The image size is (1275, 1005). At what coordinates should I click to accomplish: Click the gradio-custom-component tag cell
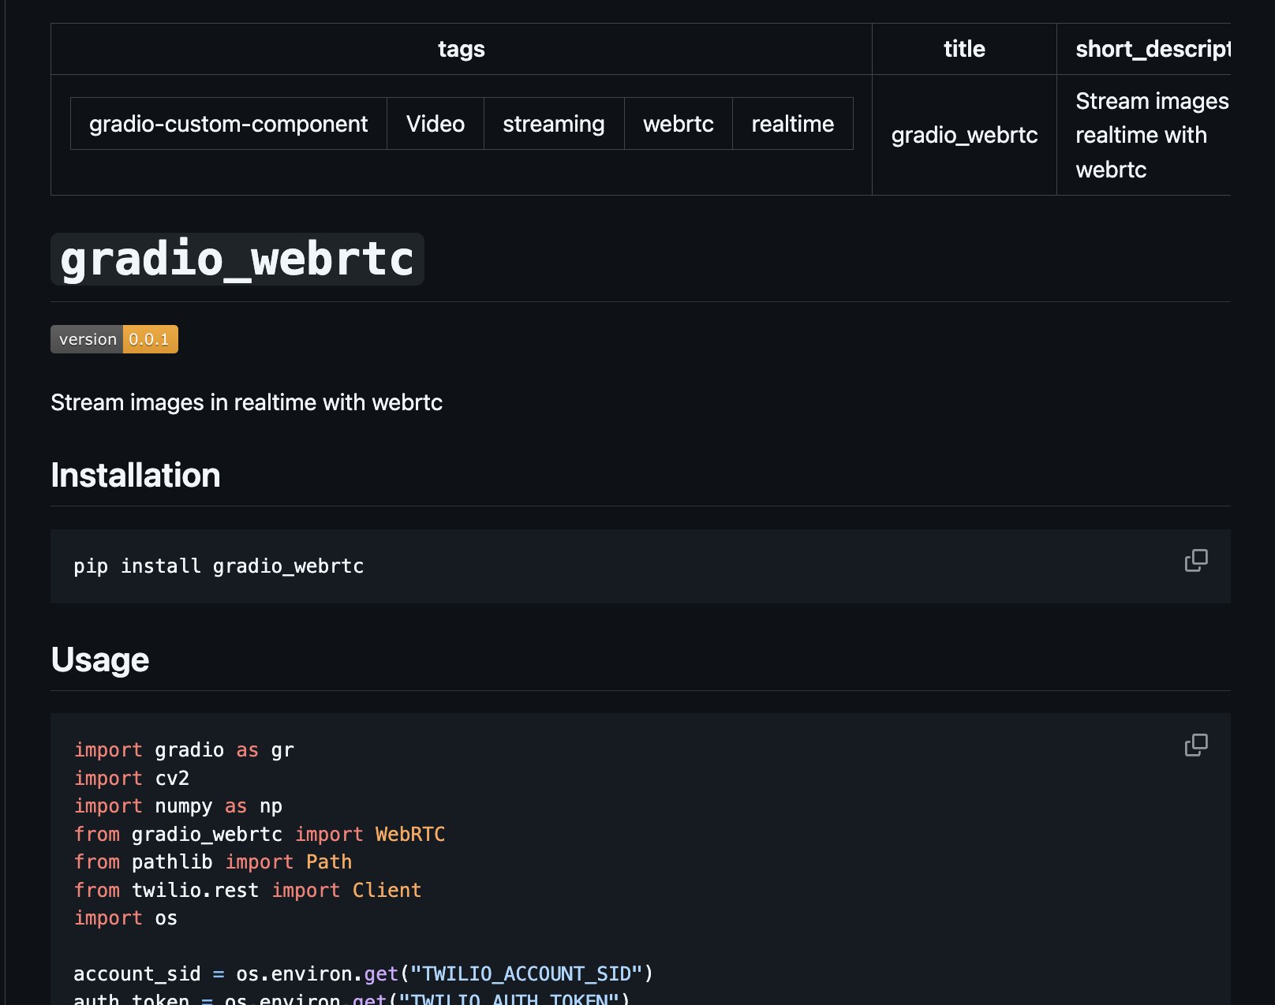click(229, 124)
